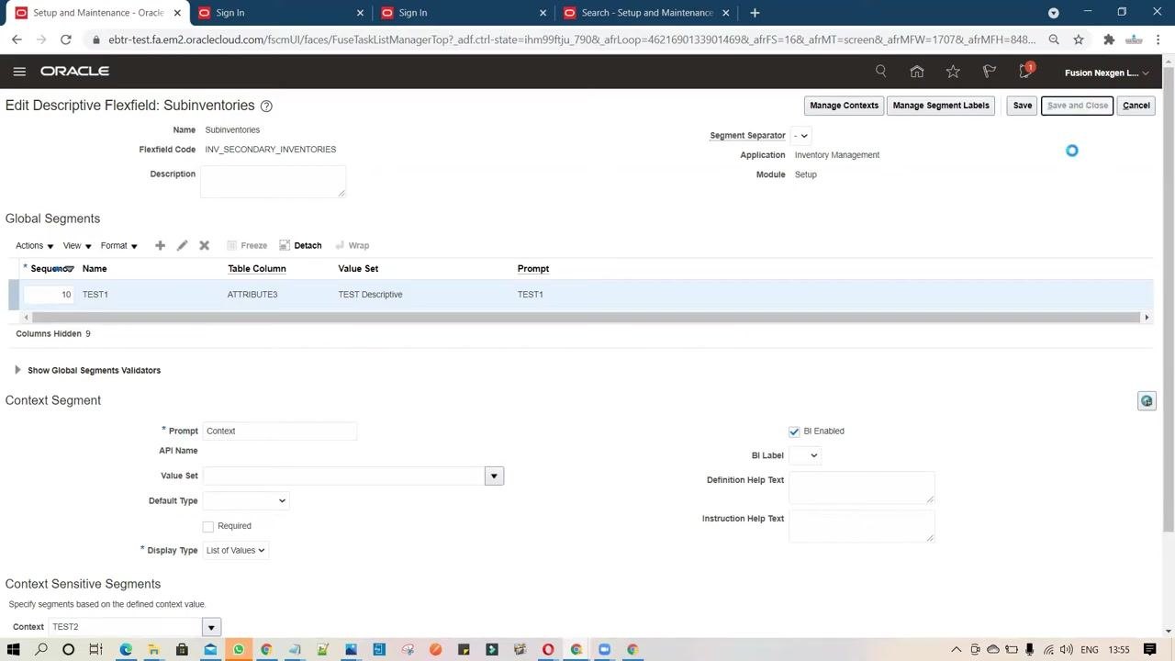Edit selected global segment with pencil icon
Image resolution: width=1175 pixels, height=661 pixels.
(182, 245)
